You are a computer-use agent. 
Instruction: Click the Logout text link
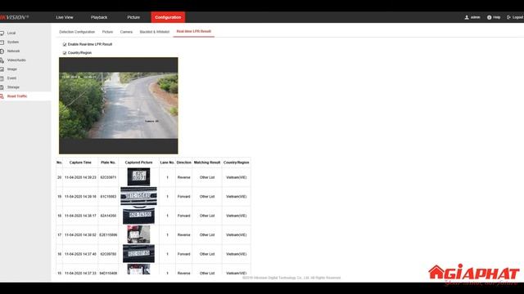click(x=517, y=17)
